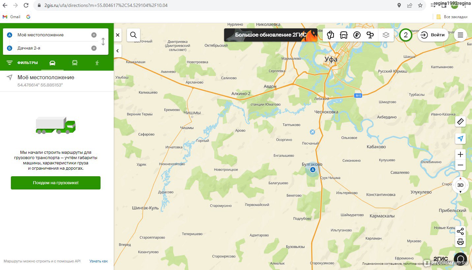Viewport: 472px width, 270px height.
Task: Toggle ruble paid parking layer icon
Action: click(x=357, y=35)
